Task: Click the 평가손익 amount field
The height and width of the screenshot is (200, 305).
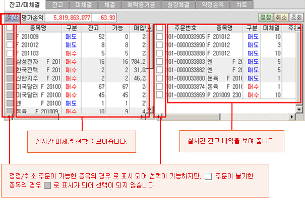Action: click(x=68, y=18)
